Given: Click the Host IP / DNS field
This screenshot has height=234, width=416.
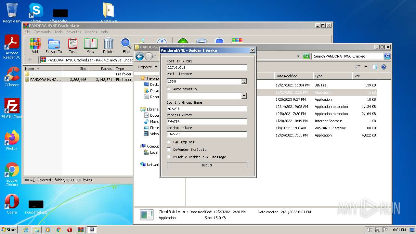Looking at the screenshot, I should [207, 68].
